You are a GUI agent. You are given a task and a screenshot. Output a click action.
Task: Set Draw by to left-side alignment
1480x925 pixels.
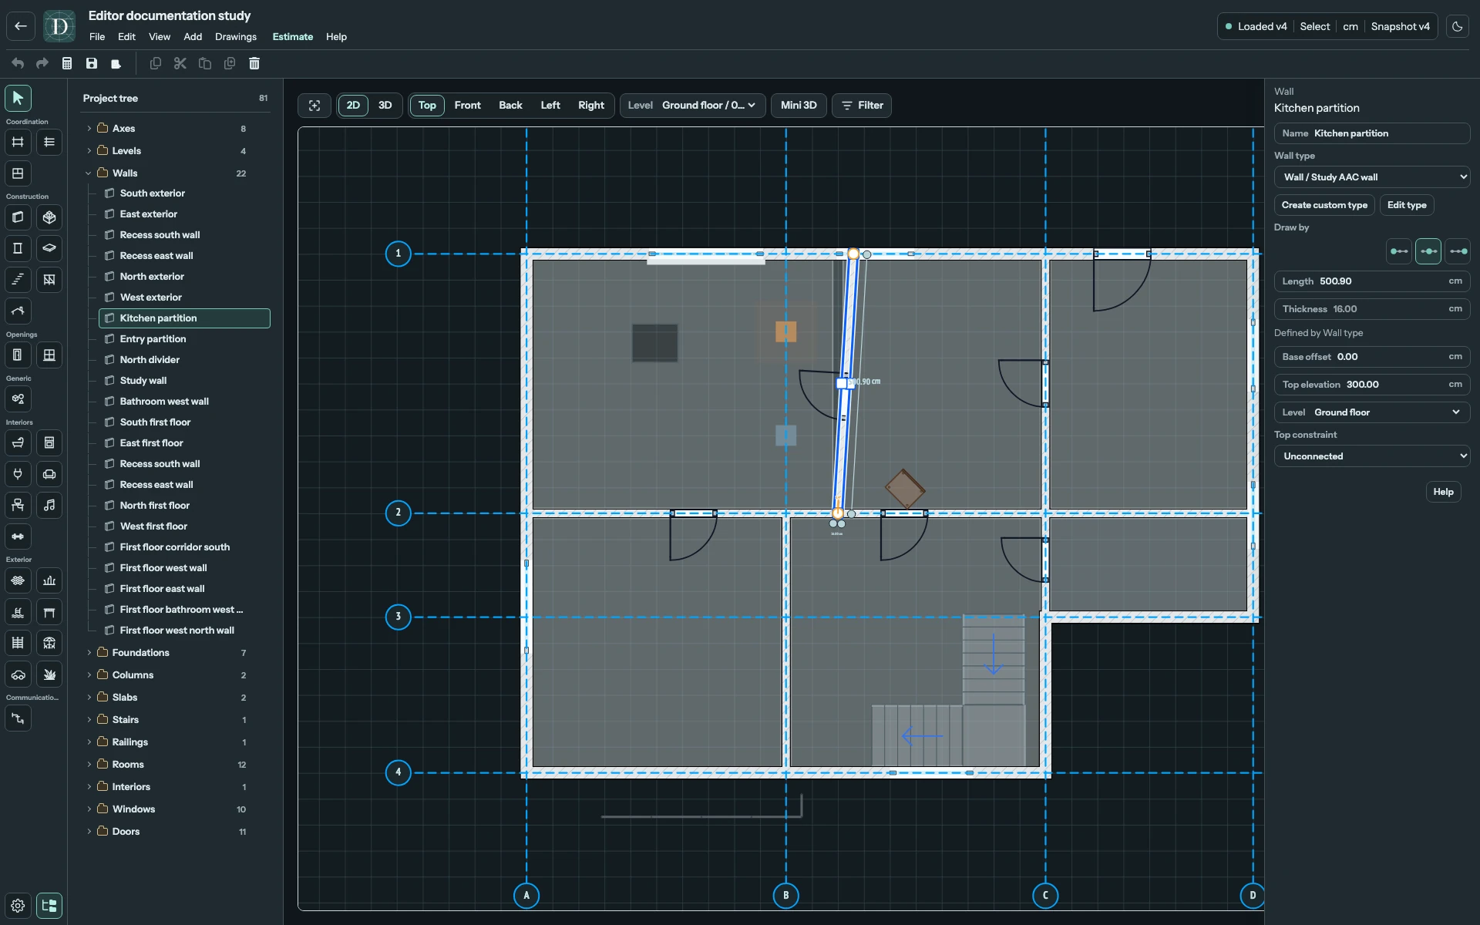(x=1398, y=251)
